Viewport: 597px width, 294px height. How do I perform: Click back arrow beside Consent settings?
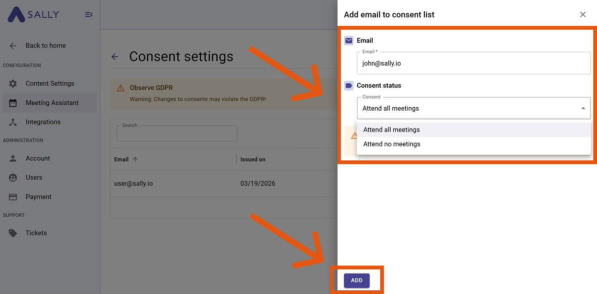115,57
